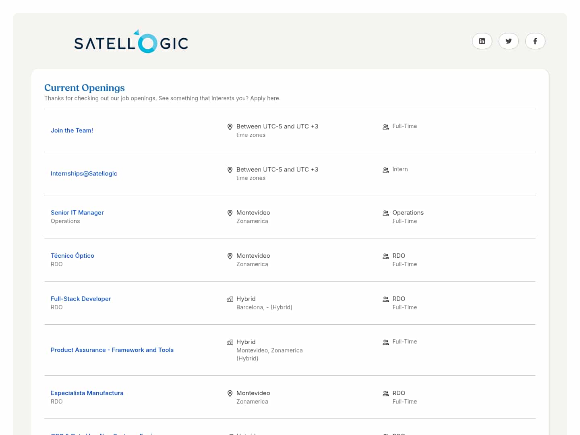Click the Satellogic logo

(131, 42)
